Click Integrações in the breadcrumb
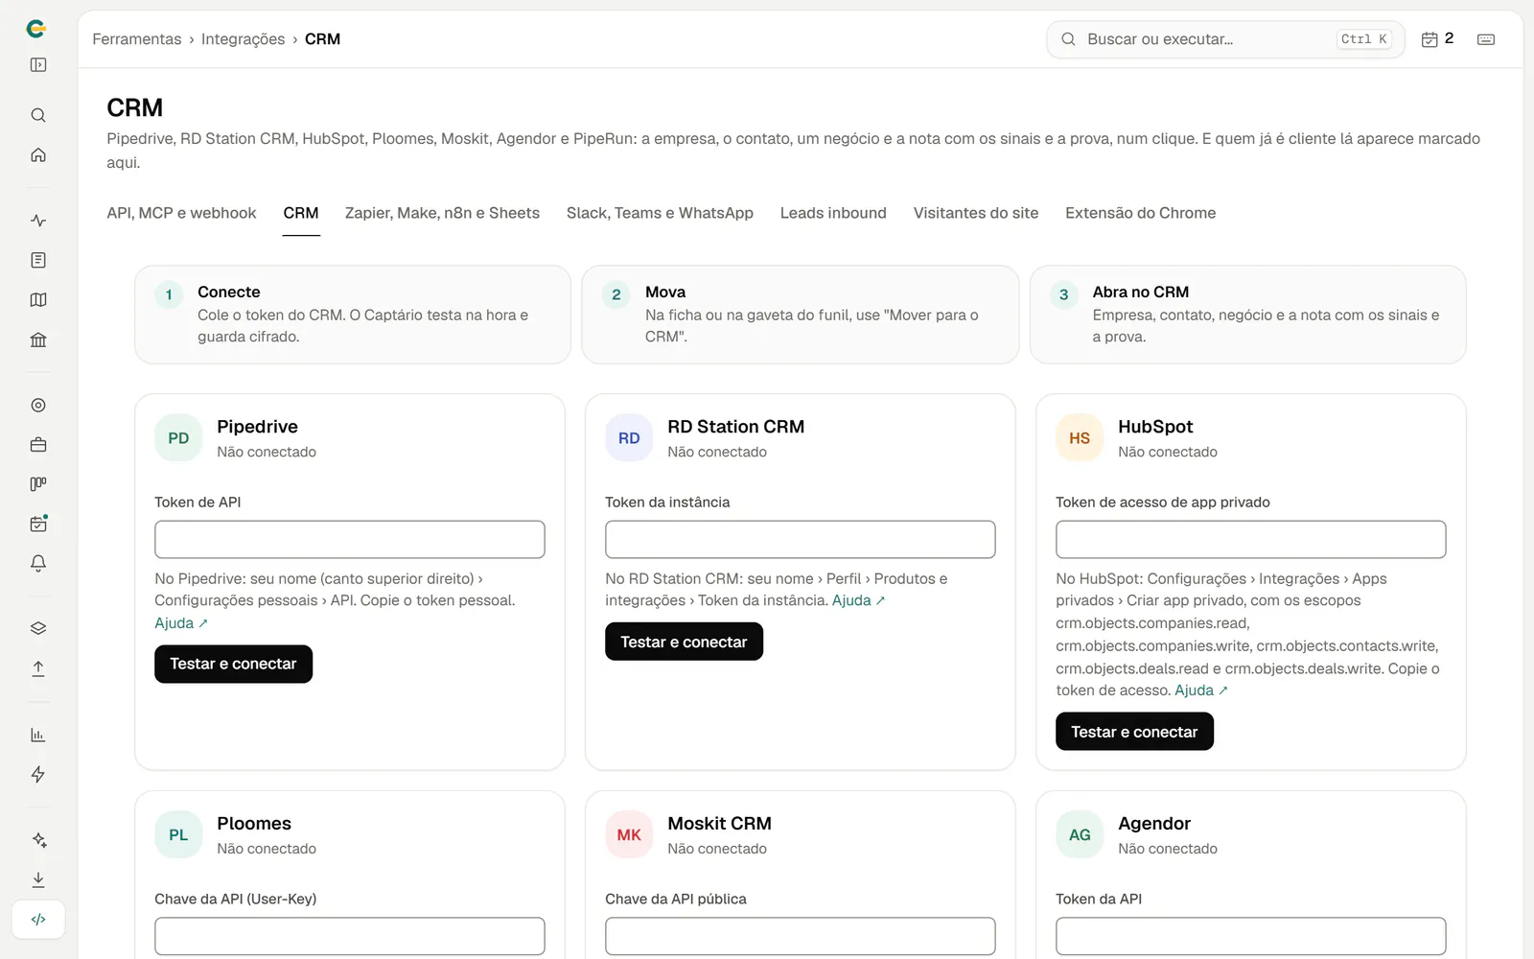 pos(243,39)
